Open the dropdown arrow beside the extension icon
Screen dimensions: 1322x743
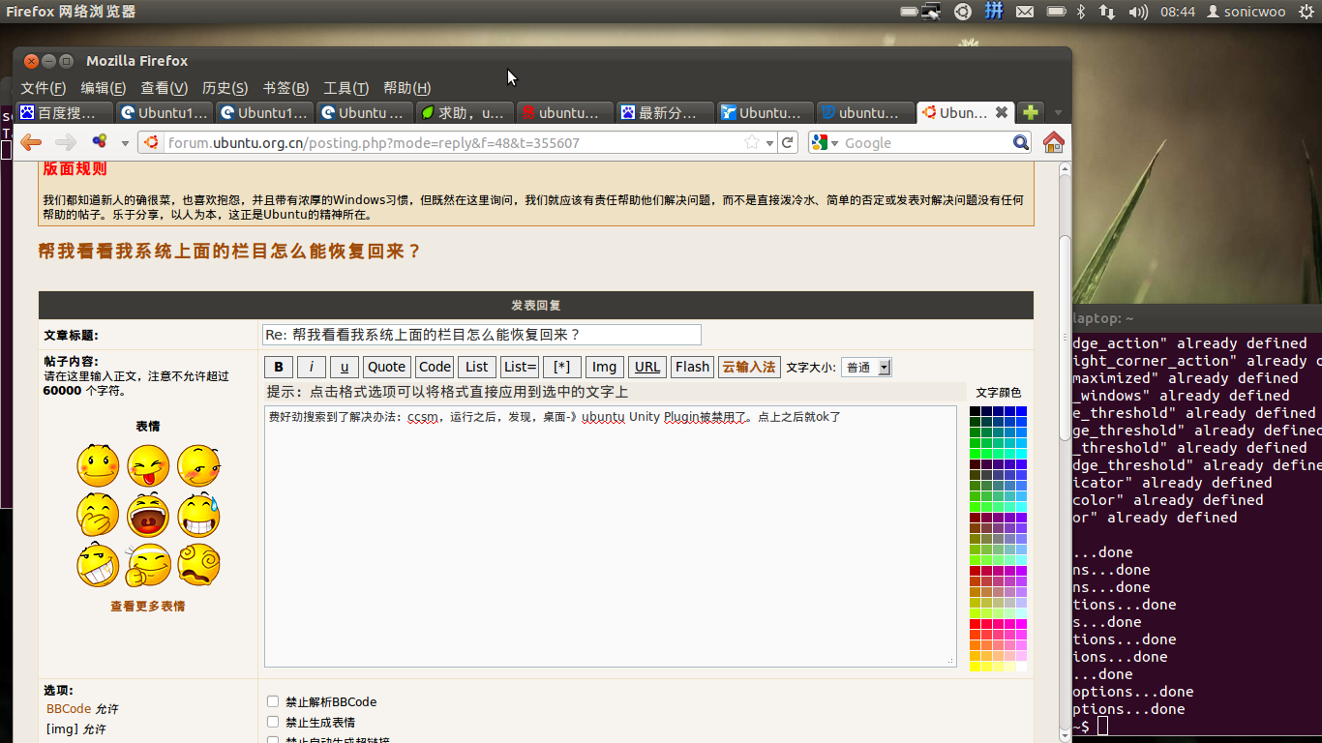(125, 143)
